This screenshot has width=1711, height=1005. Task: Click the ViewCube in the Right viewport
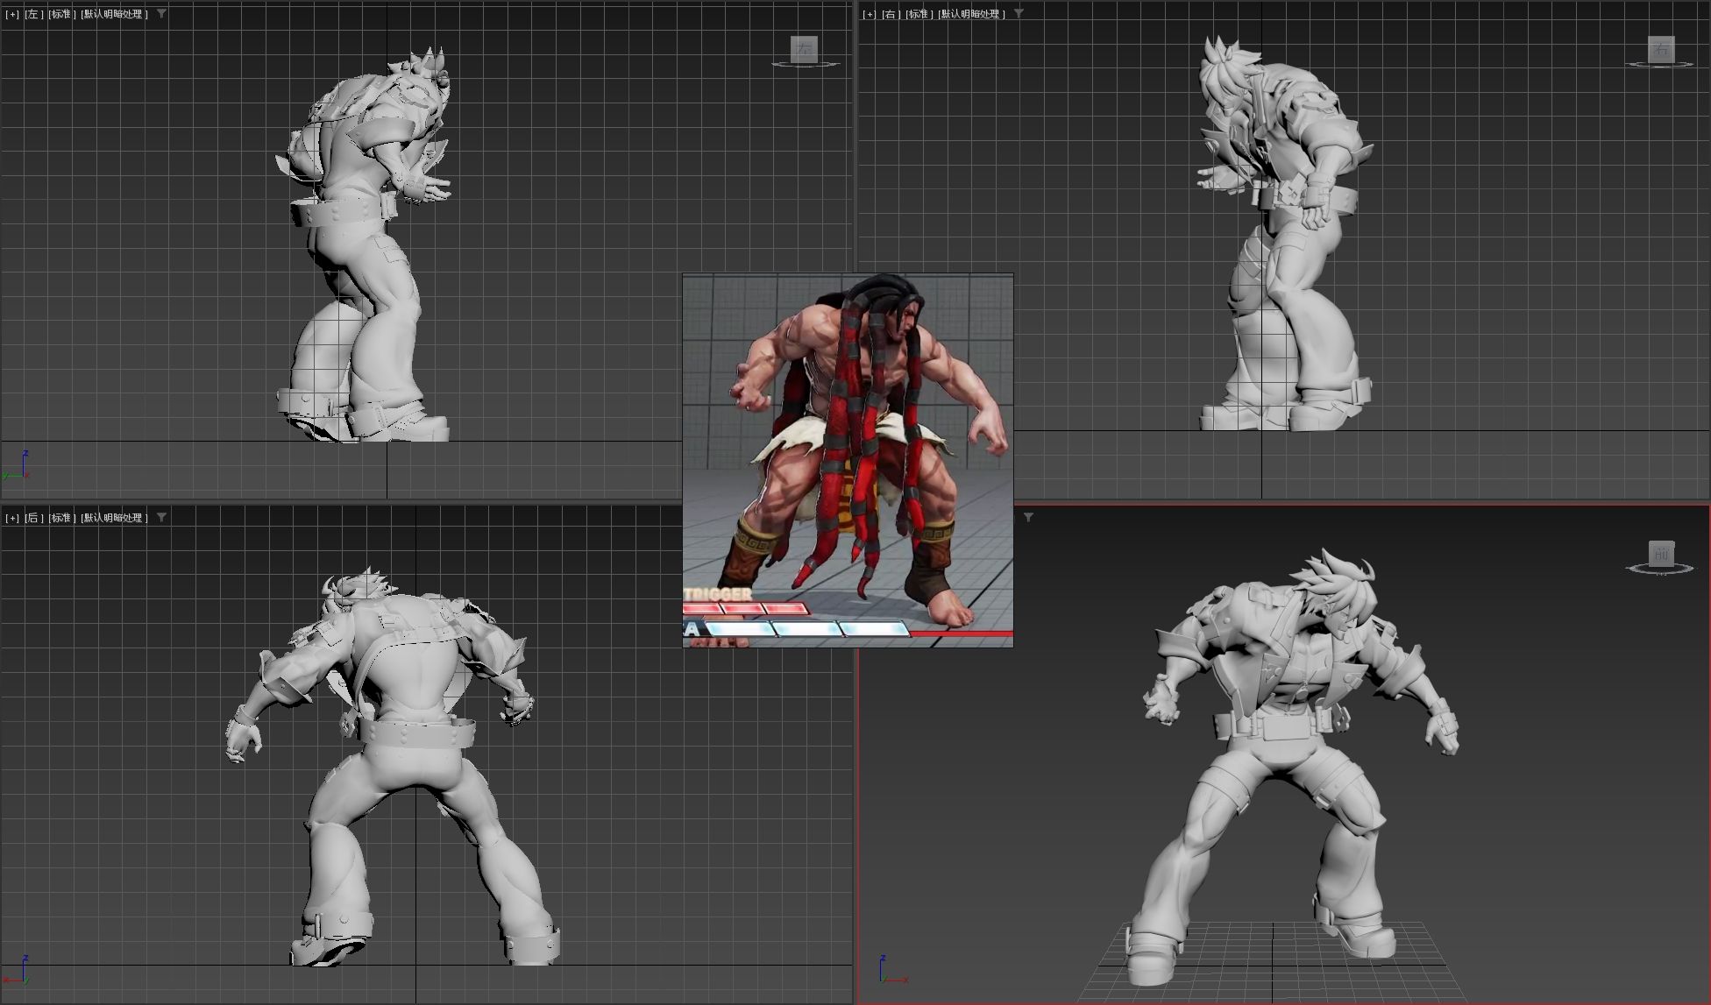click(1660, 49)
